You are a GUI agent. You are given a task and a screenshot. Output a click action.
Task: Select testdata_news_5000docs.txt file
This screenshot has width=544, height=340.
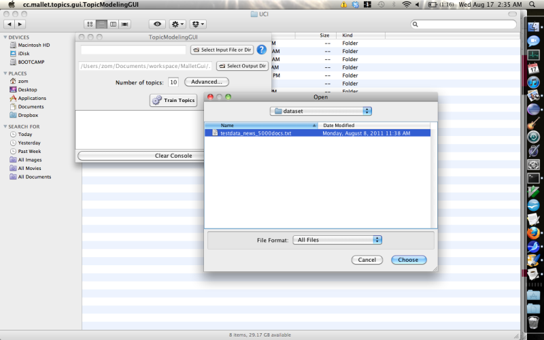click(256, 133)
